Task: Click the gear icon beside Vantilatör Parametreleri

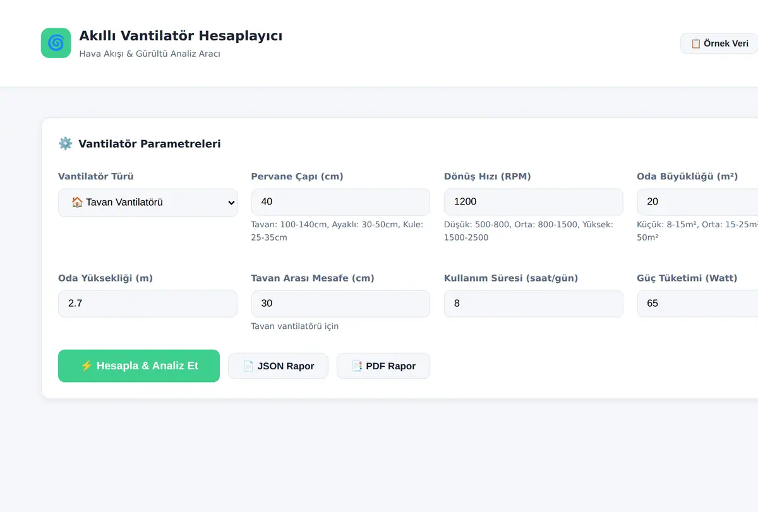Action: [x=65, y=143]
